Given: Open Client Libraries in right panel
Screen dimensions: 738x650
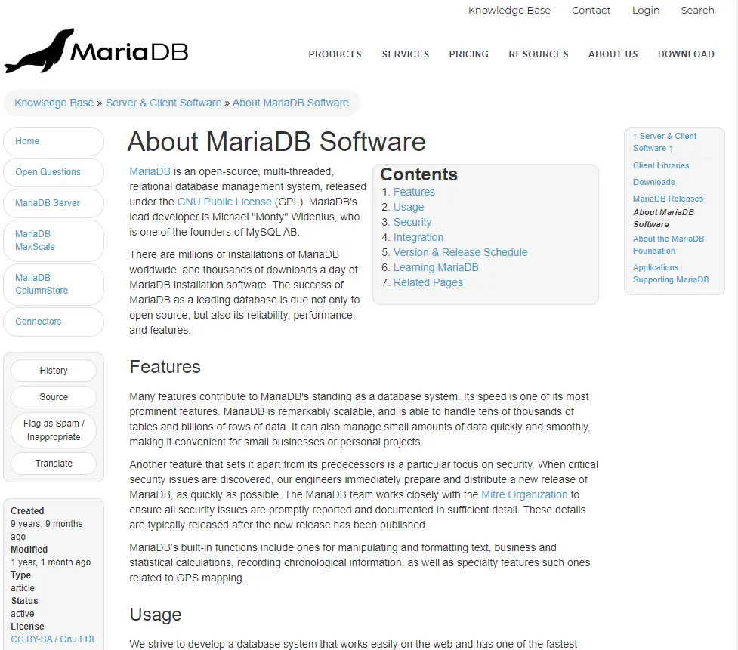Looking at the screenshot, I should [661, 165].
